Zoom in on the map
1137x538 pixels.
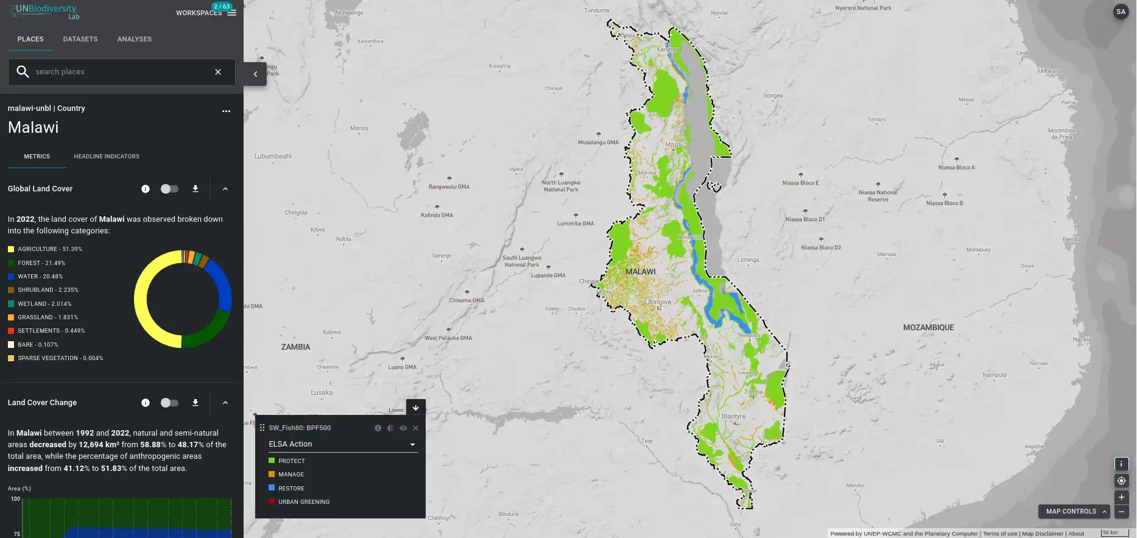pyautogui.click(x=1121, y=497)
